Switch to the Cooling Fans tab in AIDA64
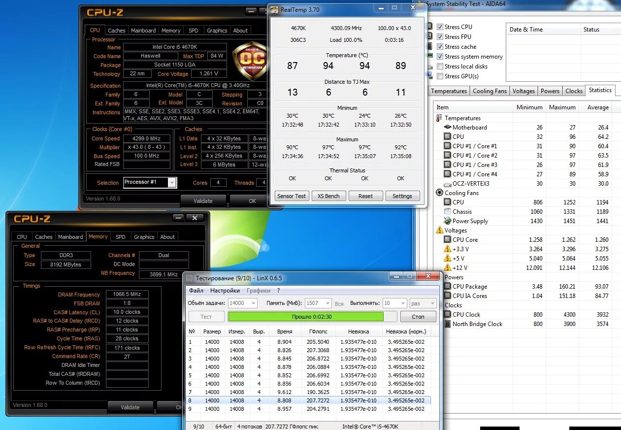This screenshot has height=430, width=621. click(490, 91)
